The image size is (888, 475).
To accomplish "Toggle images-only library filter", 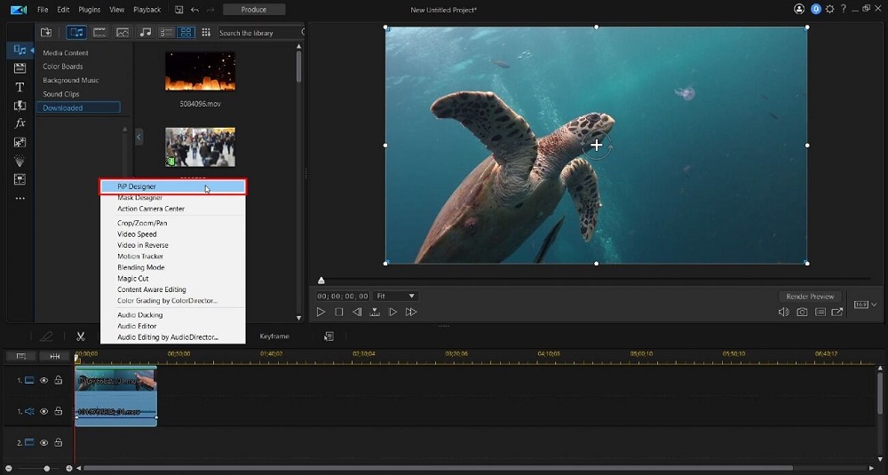I will (x=123, y=32).
